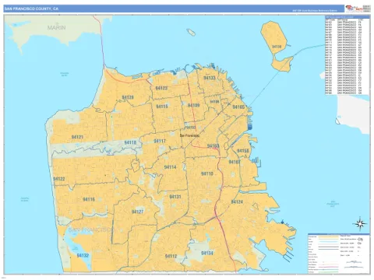The width and height of the screenshot is (374, 280).
Task: Select ZIP code label 94127
Action: click(x=137, y=212)
